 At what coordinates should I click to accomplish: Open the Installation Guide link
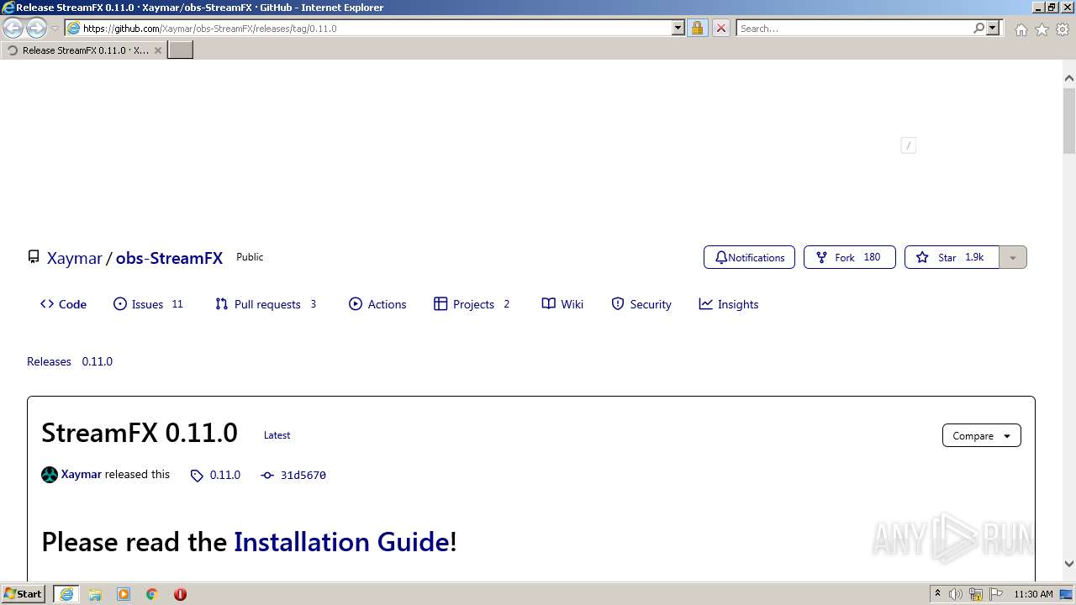pos(341,542)
